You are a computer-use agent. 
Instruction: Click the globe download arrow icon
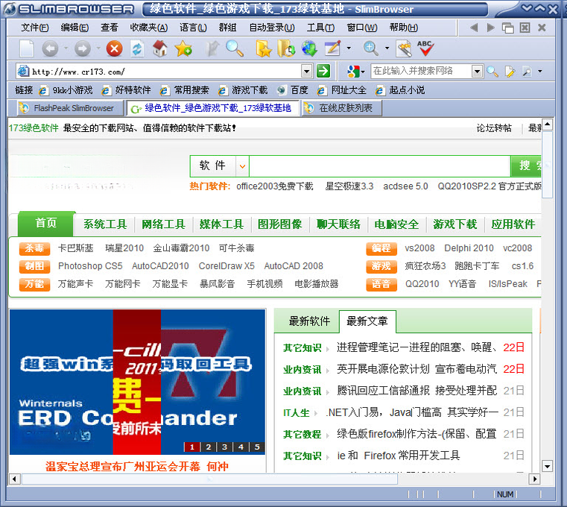[x=309, y=48]
